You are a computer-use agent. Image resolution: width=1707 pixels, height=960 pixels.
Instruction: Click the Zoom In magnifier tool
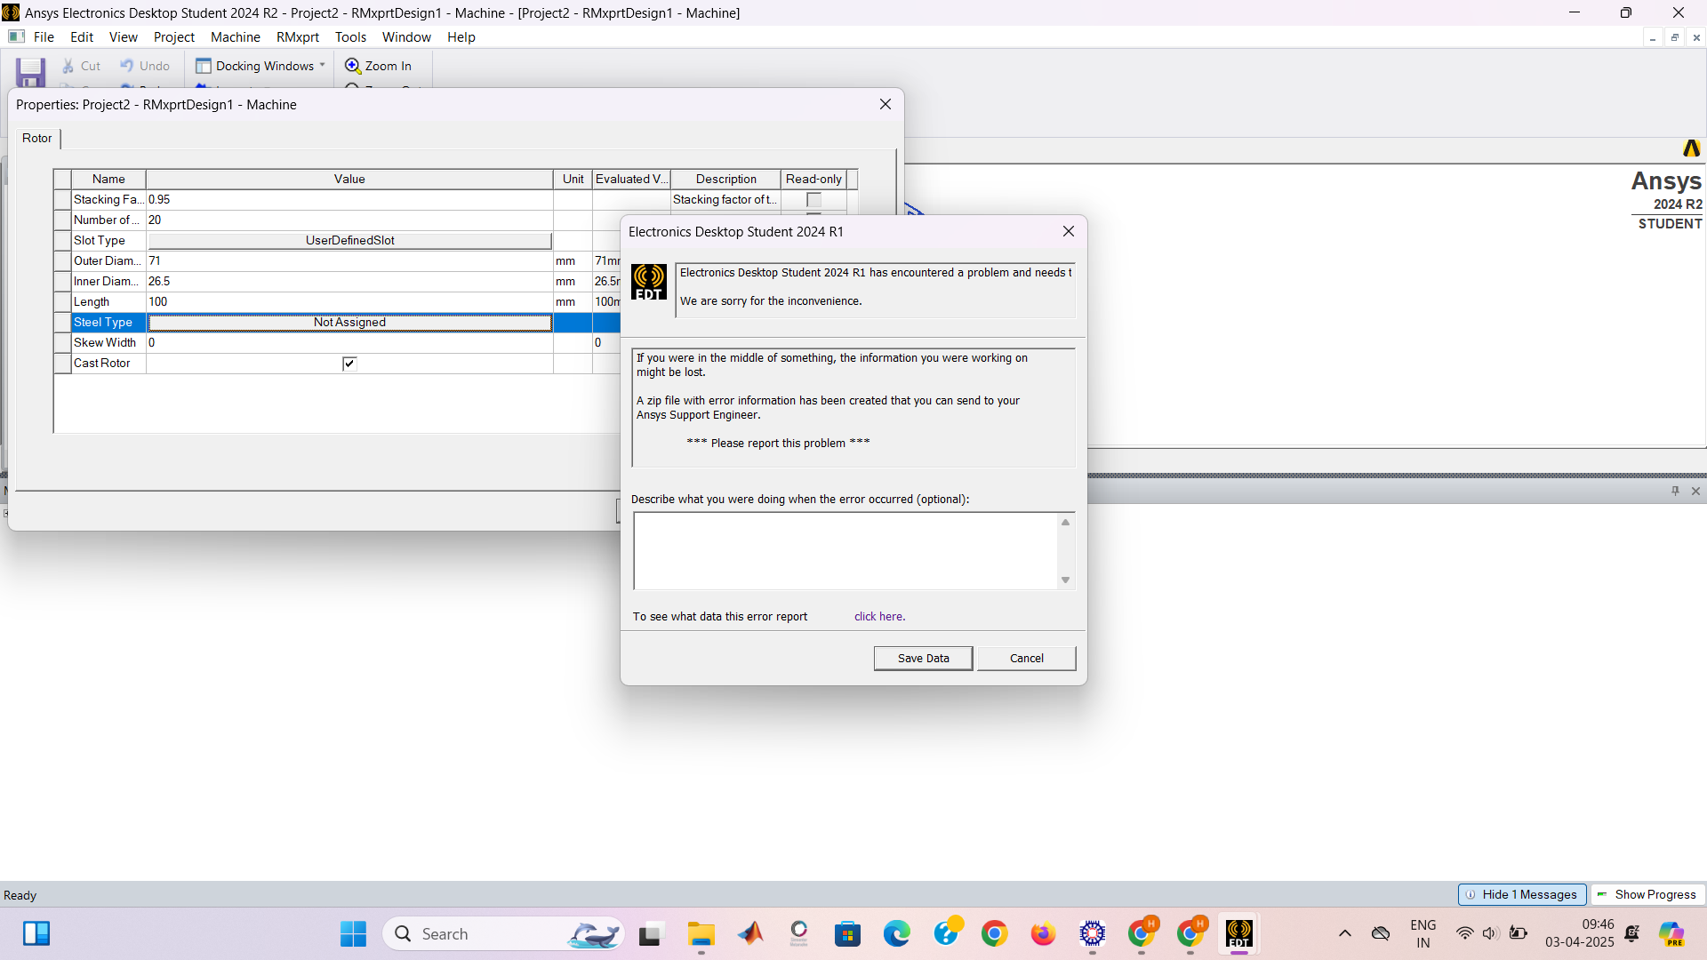(x=379, y=66)
